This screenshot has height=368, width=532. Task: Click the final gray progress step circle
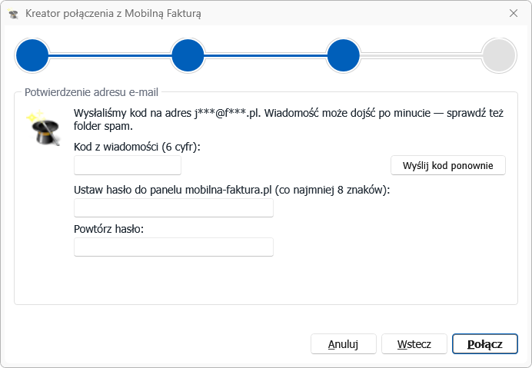(499, 55)
